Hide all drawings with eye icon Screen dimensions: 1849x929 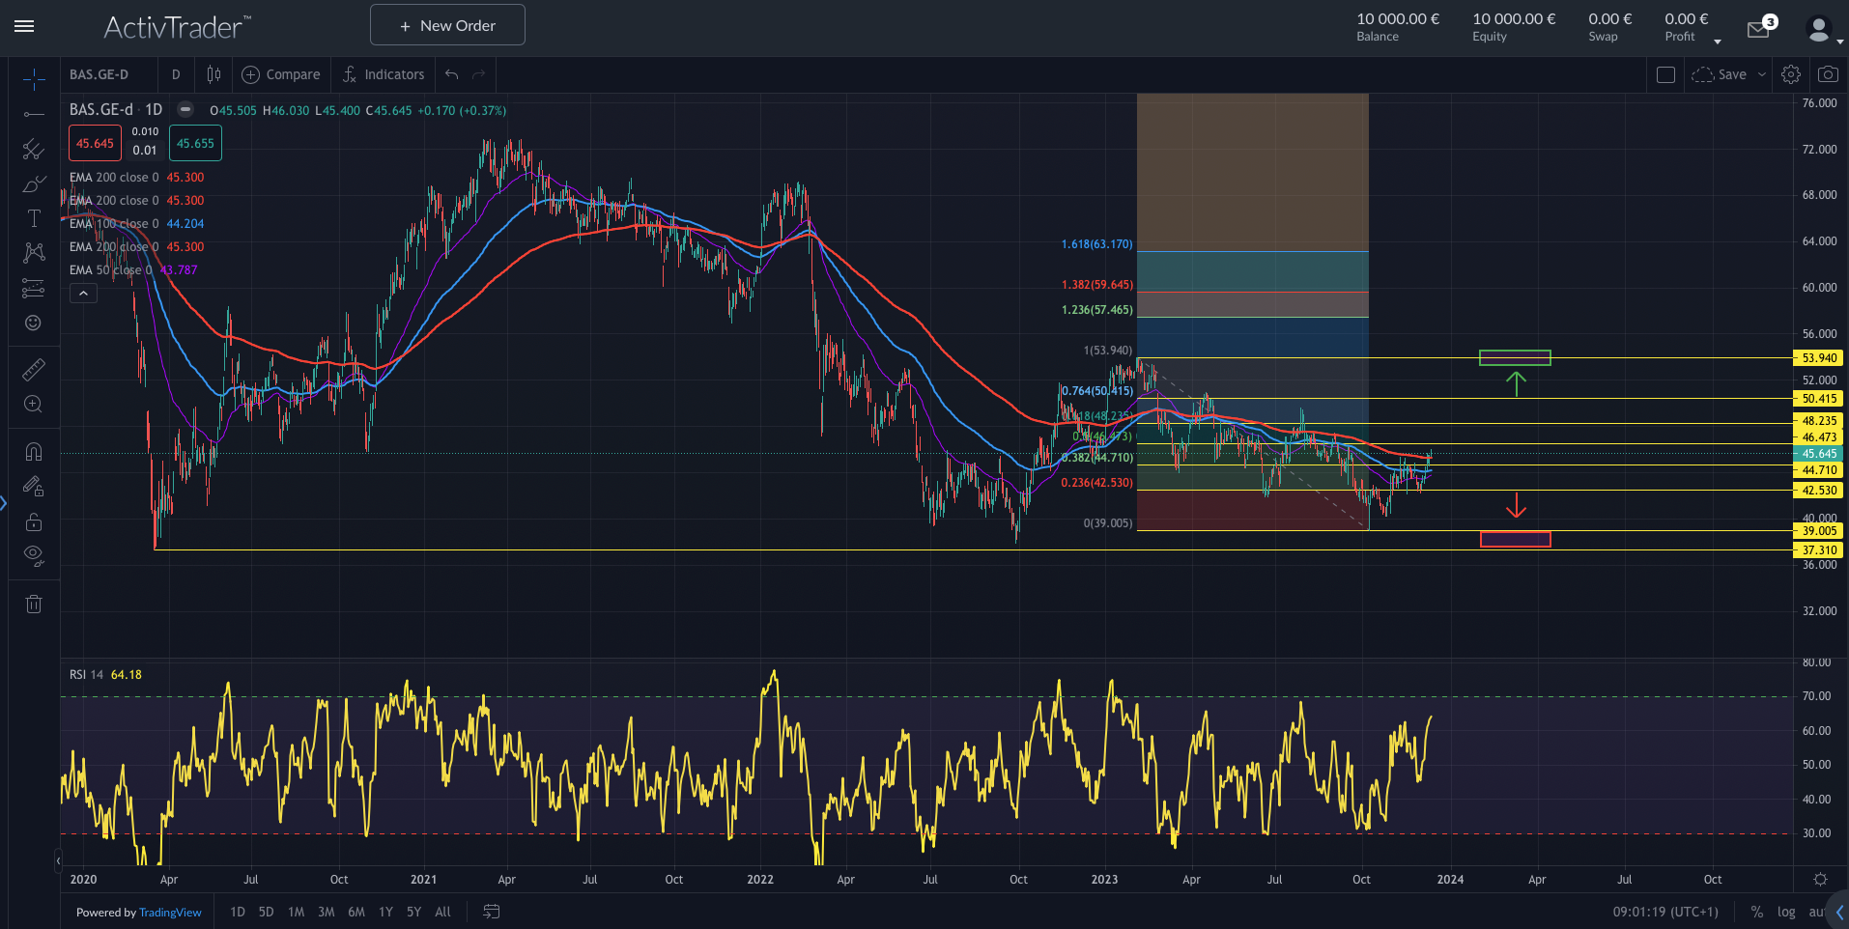(33, 555)
